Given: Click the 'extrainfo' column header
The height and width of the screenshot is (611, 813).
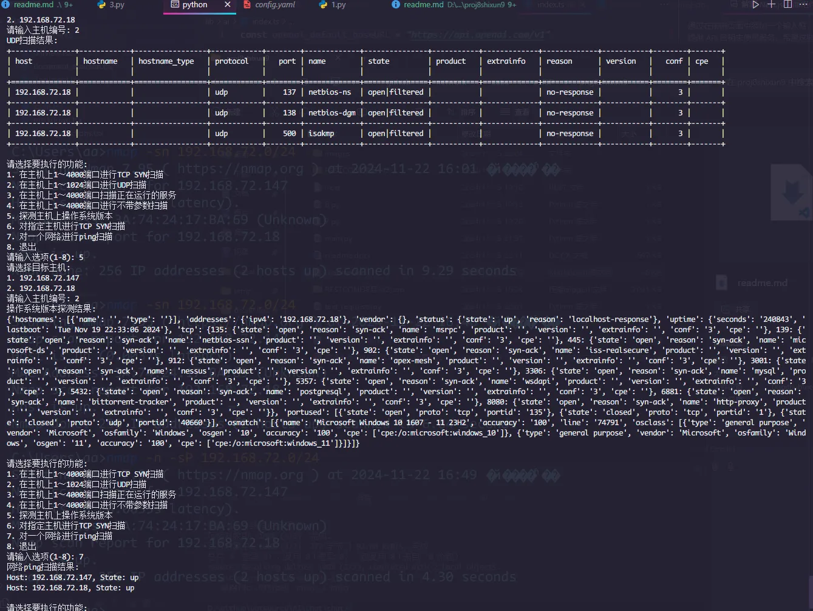Looking at the screenshot, I should click(x=506, y=61).
